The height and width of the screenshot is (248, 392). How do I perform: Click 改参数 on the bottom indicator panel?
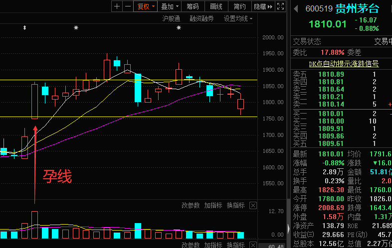point(191,245)
